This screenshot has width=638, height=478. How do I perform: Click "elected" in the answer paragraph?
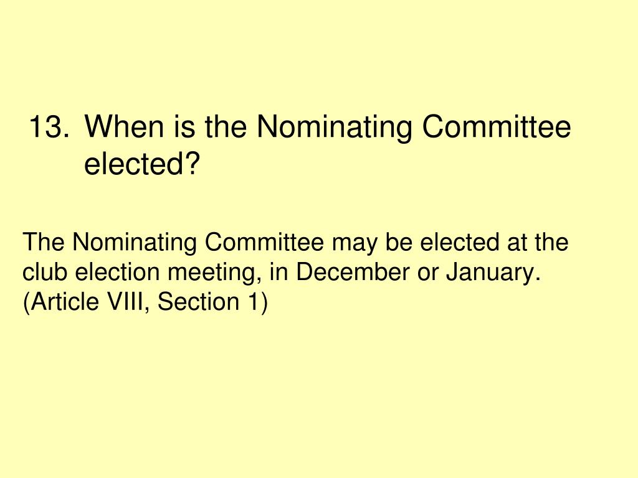(x=459, y=242)
